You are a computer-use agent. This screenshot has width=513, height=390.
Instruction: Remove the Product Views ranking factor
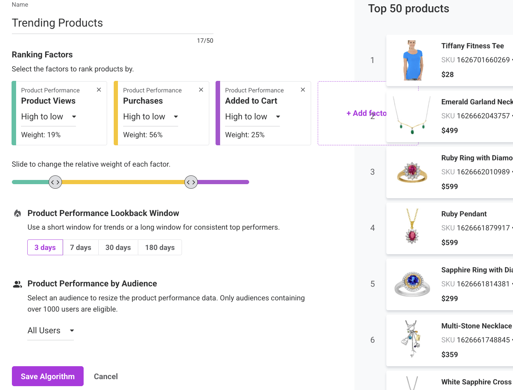coord(99,90)
